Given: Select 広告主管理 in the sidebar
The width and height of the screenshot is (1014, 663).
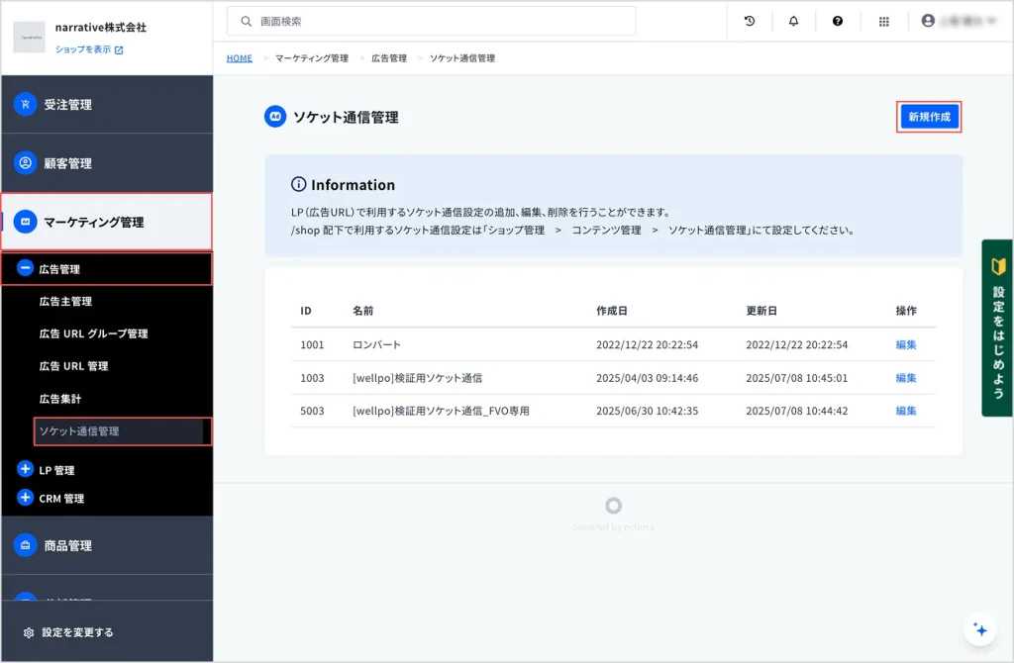Looking at the screenshot, I should 65,302.
